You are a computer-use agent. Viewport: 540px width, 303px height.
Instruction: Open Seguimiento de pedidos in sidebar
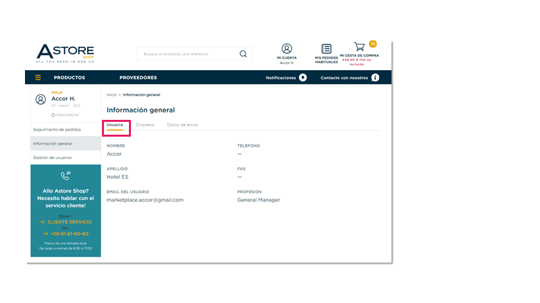pyautogui.click(x=65, y=129)
